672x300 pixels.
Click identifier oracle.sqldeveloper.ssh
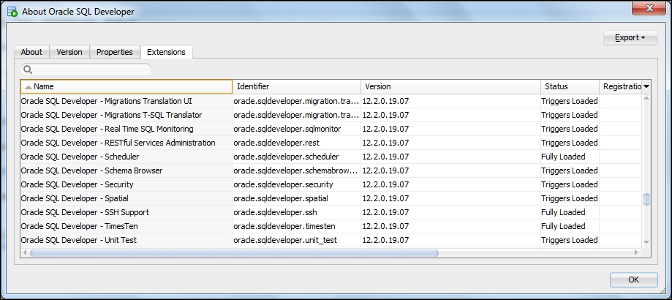[x=275, y=213]
